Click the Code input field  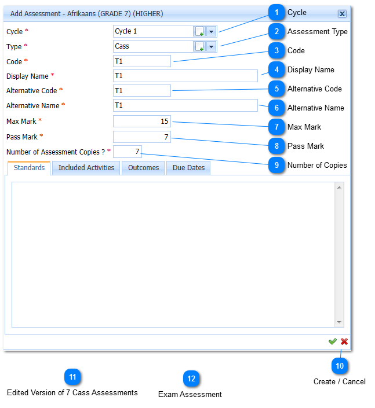point(142,61)
